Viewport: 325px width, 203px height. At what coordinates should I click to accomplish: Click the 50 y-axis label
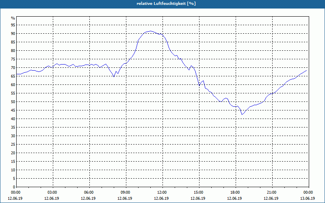[x=13, y=102]
